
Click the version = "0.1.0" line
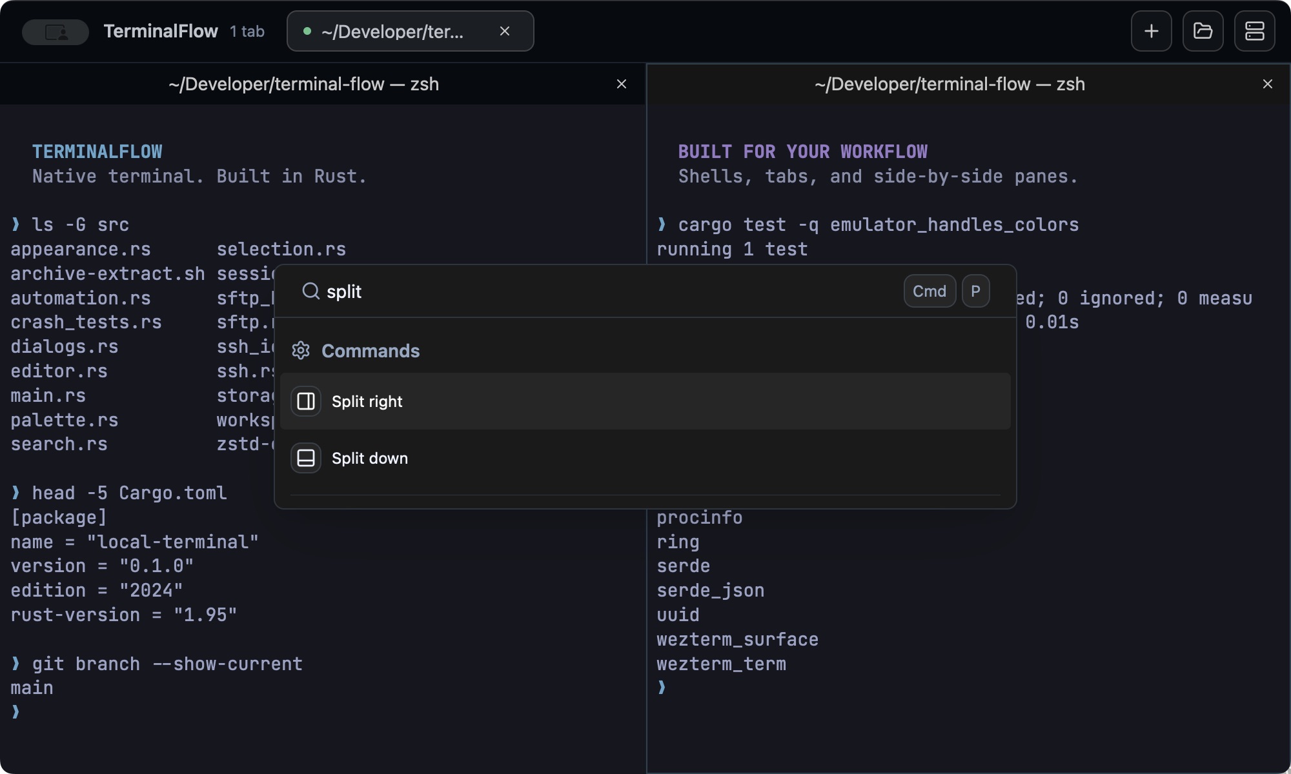[x=102, y=566]
